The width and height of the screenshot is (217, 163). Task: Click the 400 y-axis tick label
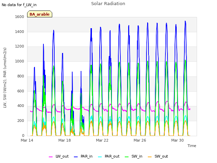[x=21, y=106]
